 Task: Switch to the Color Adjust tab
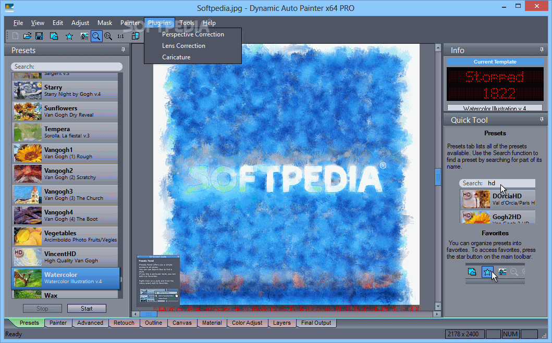click(x=247, y=323)
